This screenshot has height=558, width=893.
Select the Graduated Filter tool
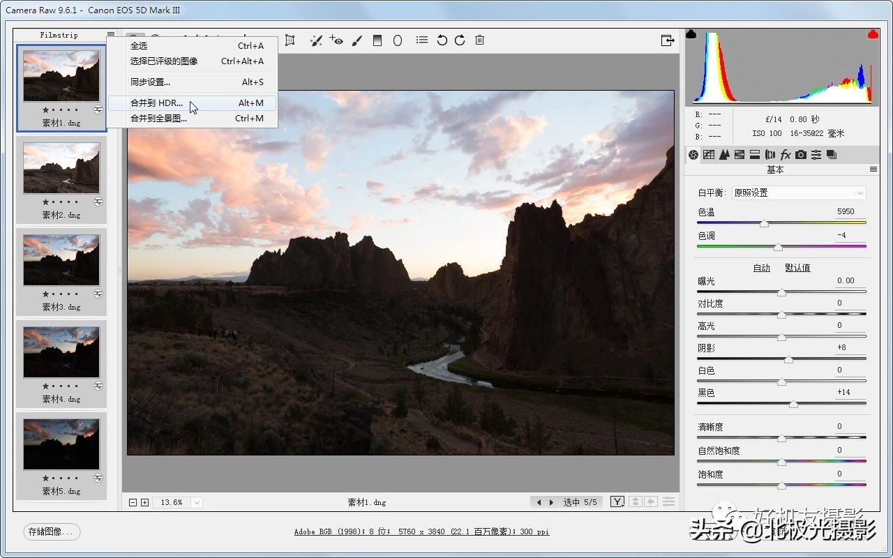[377, 40]
